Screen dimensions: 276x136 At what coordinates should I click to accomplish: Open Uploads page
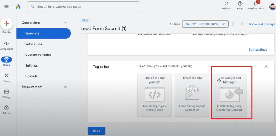coord(31,76)
